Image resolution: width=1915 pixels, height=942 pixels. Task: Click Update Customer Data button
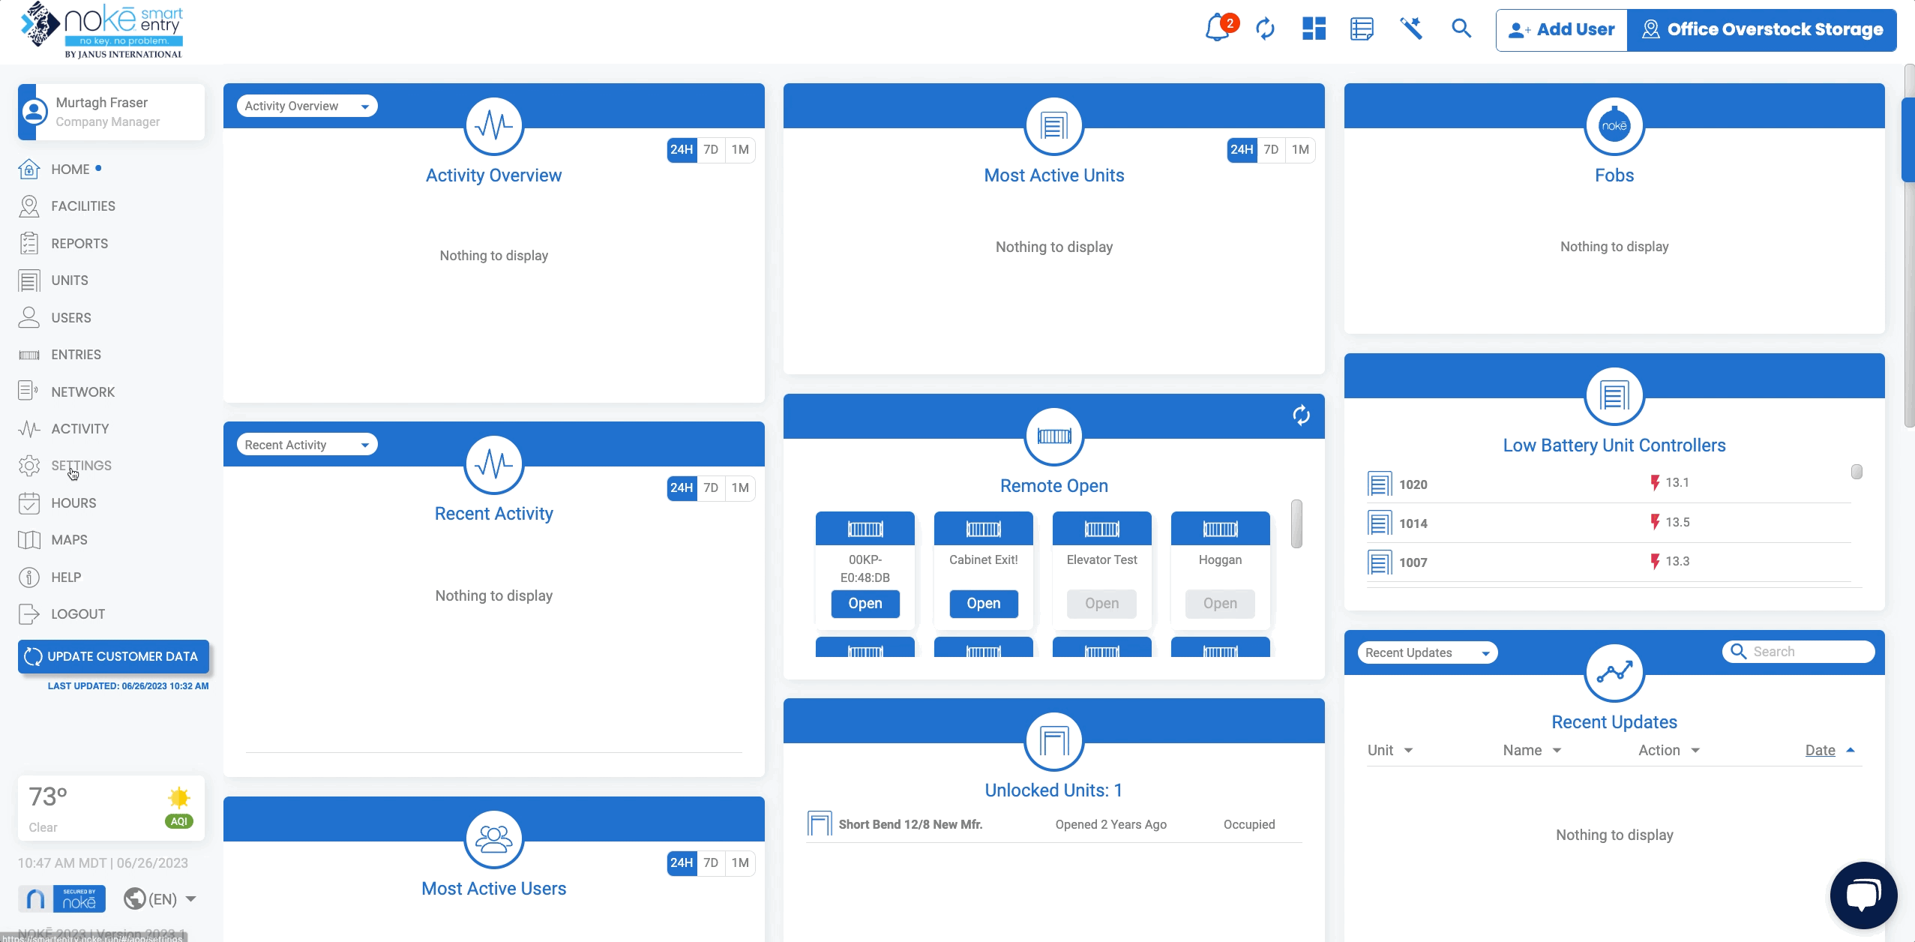click(x=113, y=656)
